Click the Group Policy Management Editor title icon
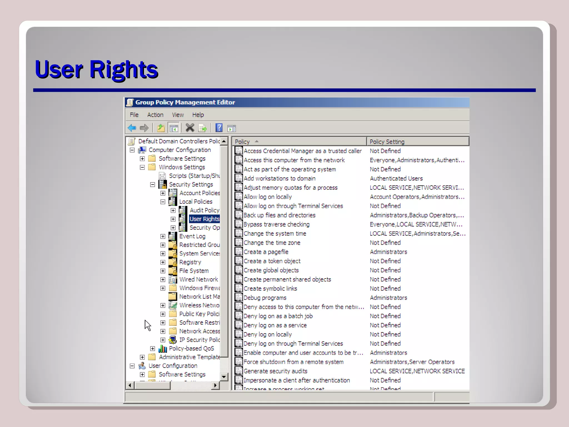The image size is (569, 427). click(130, 102)
